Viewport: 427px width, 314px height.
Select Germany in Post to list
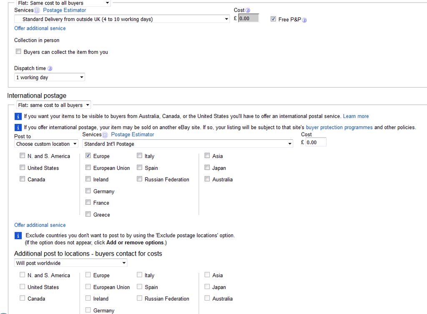[88, 191]
